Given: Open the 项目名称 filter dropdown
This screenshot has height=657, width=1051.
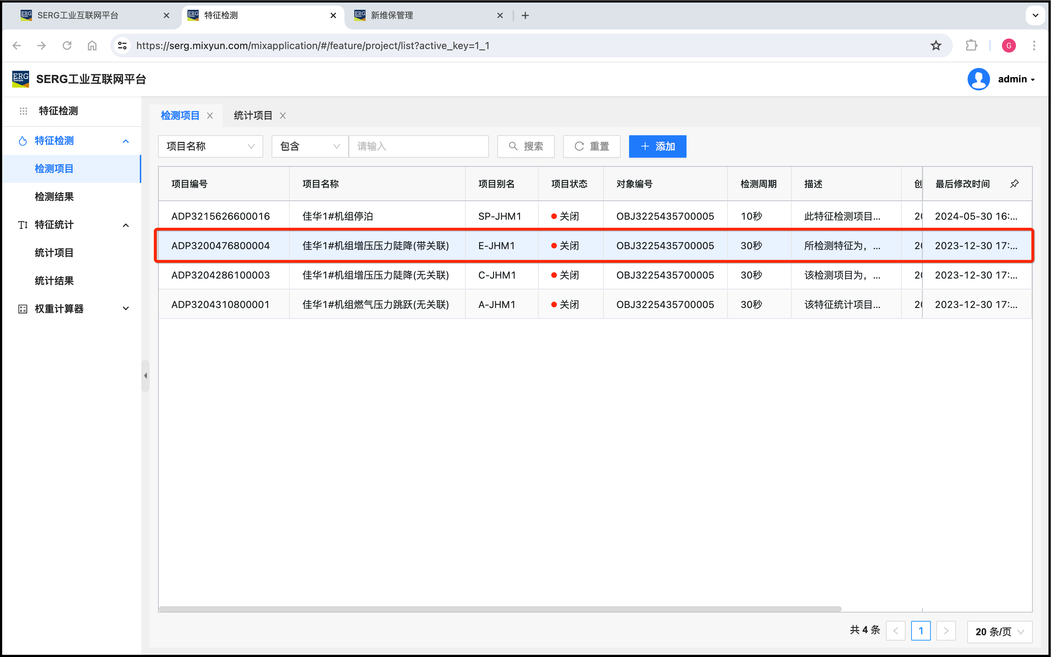Looking at the screenshot, I should (210, 146).
